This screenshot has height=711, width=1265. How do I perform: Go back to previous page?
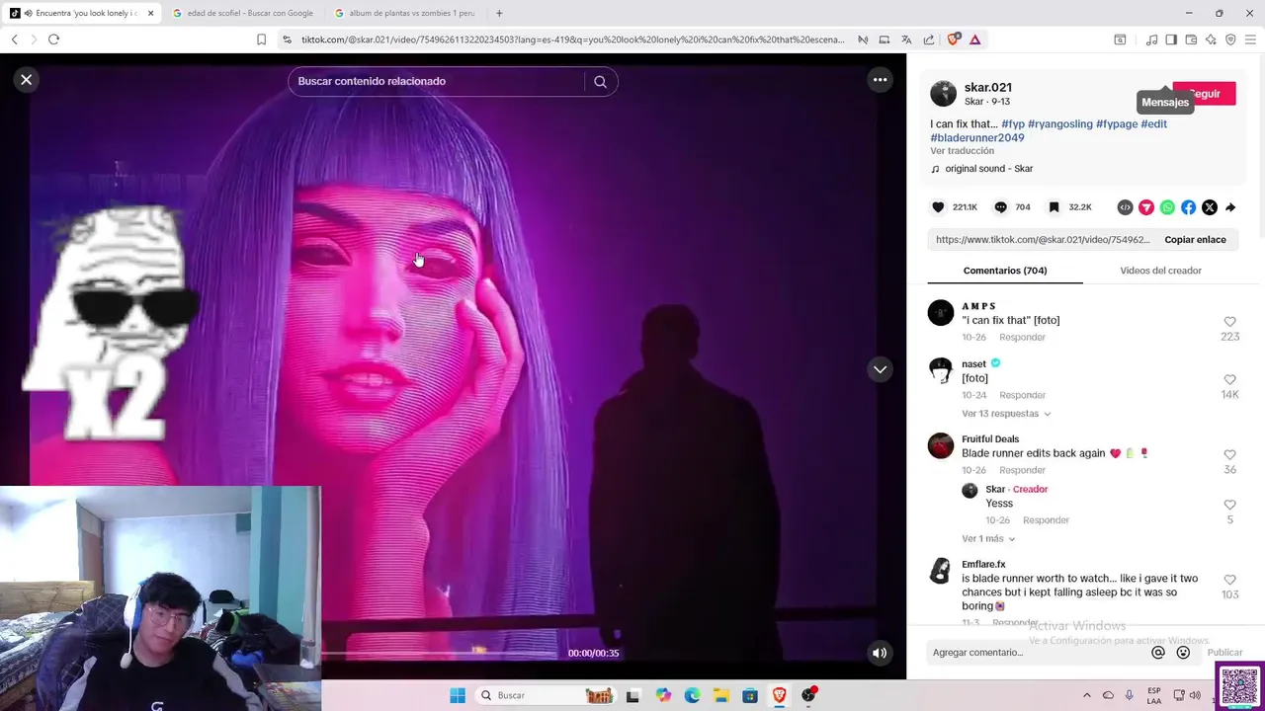[15, 39]
